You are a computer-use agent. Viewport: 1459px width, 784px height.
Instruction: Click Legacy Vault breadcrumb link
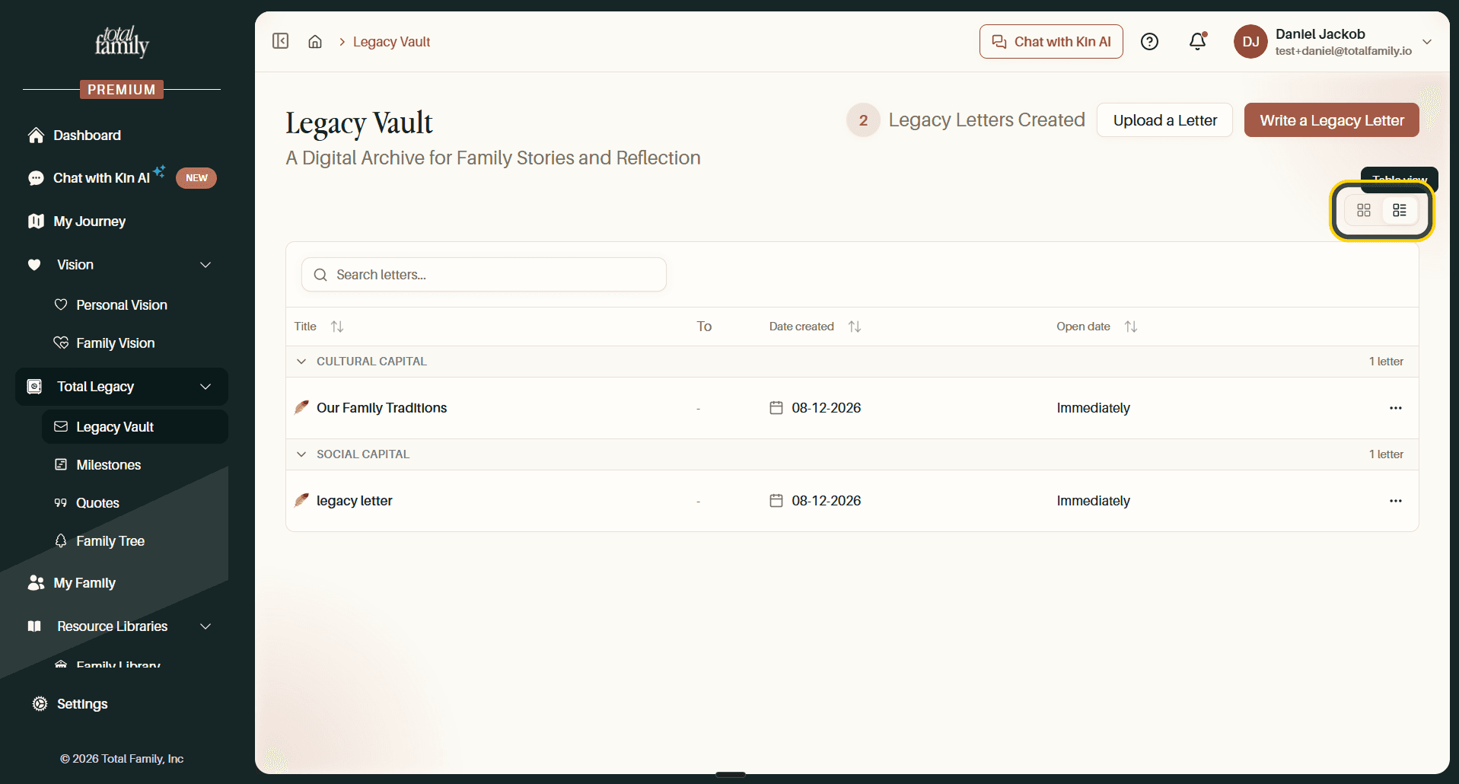click(391, 42)
